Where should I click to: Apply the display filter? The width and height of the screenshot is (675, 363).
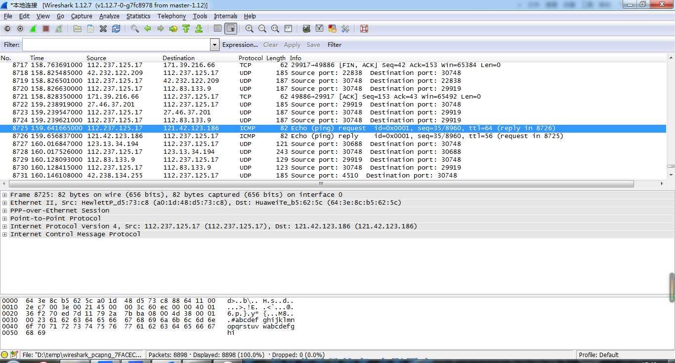click(x=292, y=45)
